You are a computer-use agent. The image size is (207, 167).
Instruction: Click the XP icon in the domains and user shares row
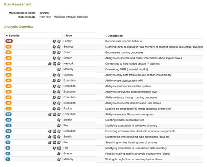point(59,103)
